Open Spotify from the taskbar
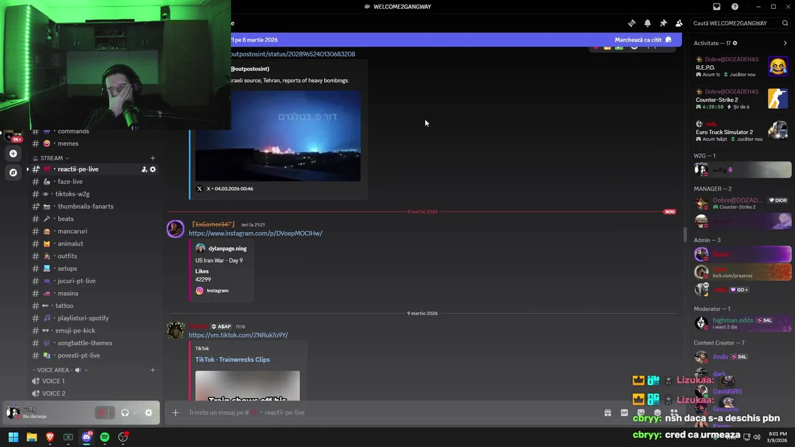Viewport: 795px width, 447px height. click(x=104, y=437)
